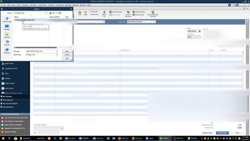
Task: Expand the Template dropdown
Action: tap(154, 22)
